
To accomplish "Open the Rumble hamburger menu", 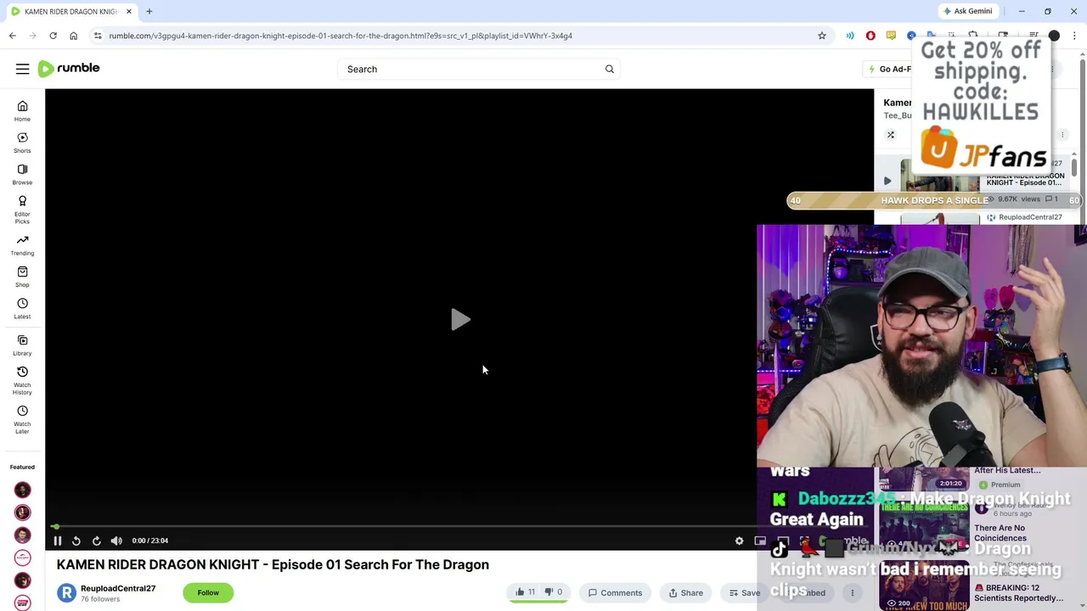I will tap(23, 69).
